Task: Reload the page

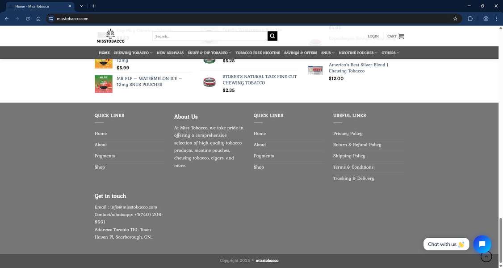Action: tap(28, 19)
